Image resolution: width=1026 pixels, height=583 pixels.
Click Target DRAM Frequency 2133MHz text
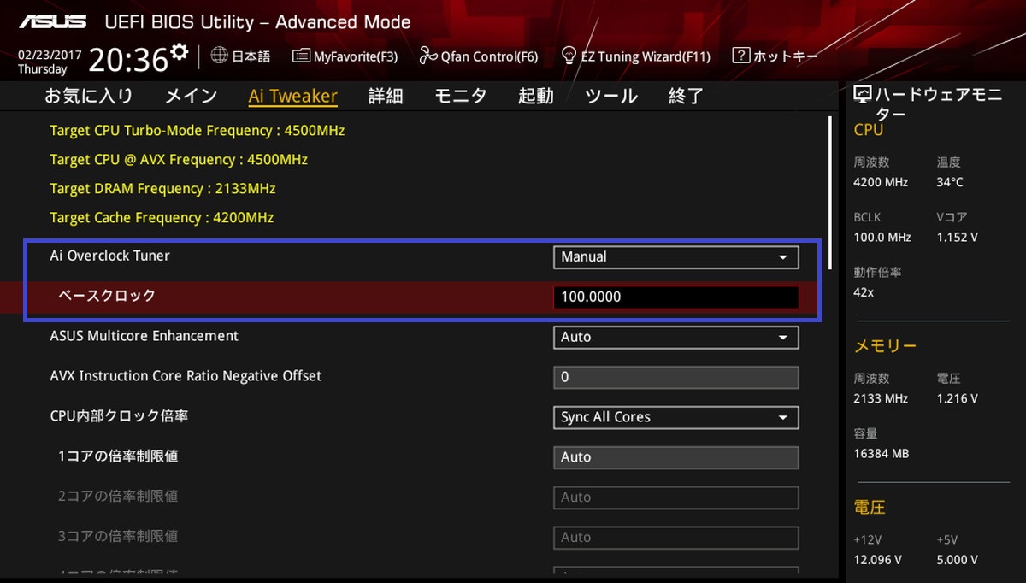point(162,189)
